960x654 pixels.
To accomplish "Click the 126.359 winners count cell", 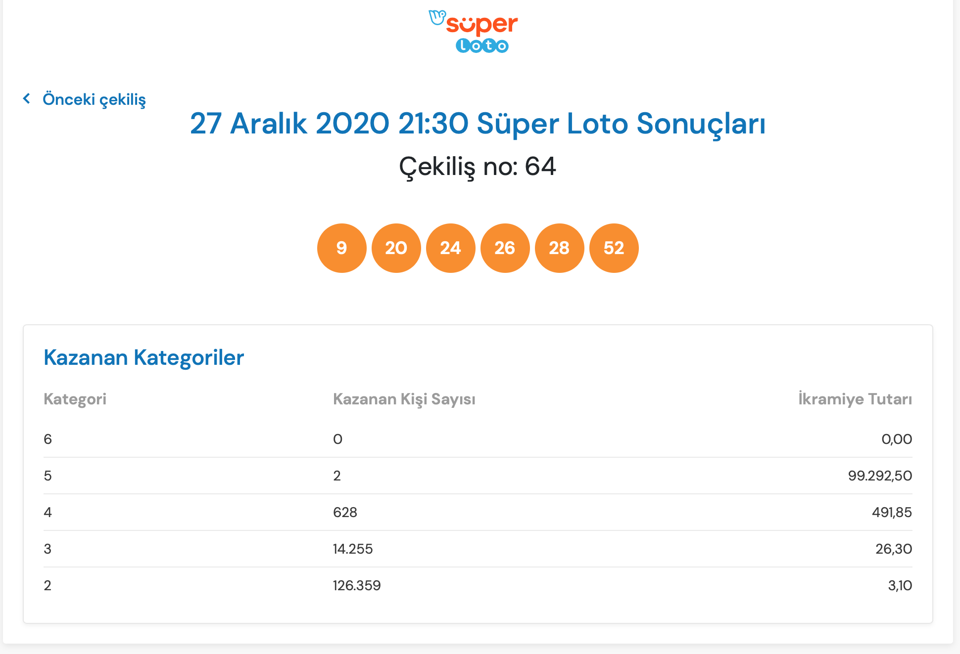I will 357,585.
